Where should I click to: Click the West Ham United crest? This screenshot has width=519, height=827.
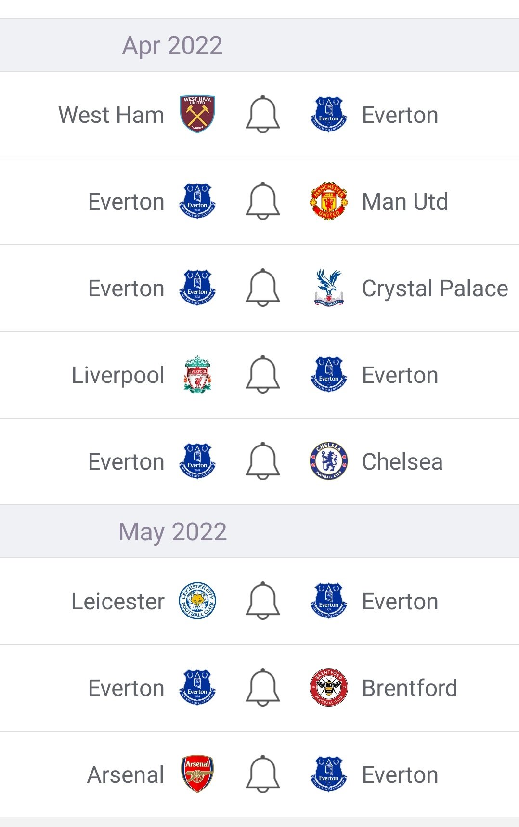pos(197,114)
